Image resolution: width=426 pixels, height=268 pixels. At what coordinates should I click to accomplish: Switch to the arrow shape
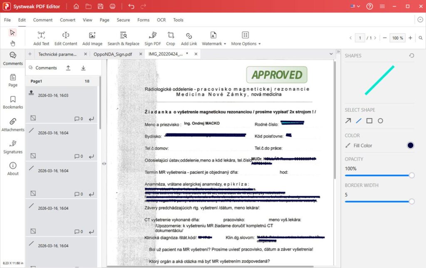click(348, 120)
